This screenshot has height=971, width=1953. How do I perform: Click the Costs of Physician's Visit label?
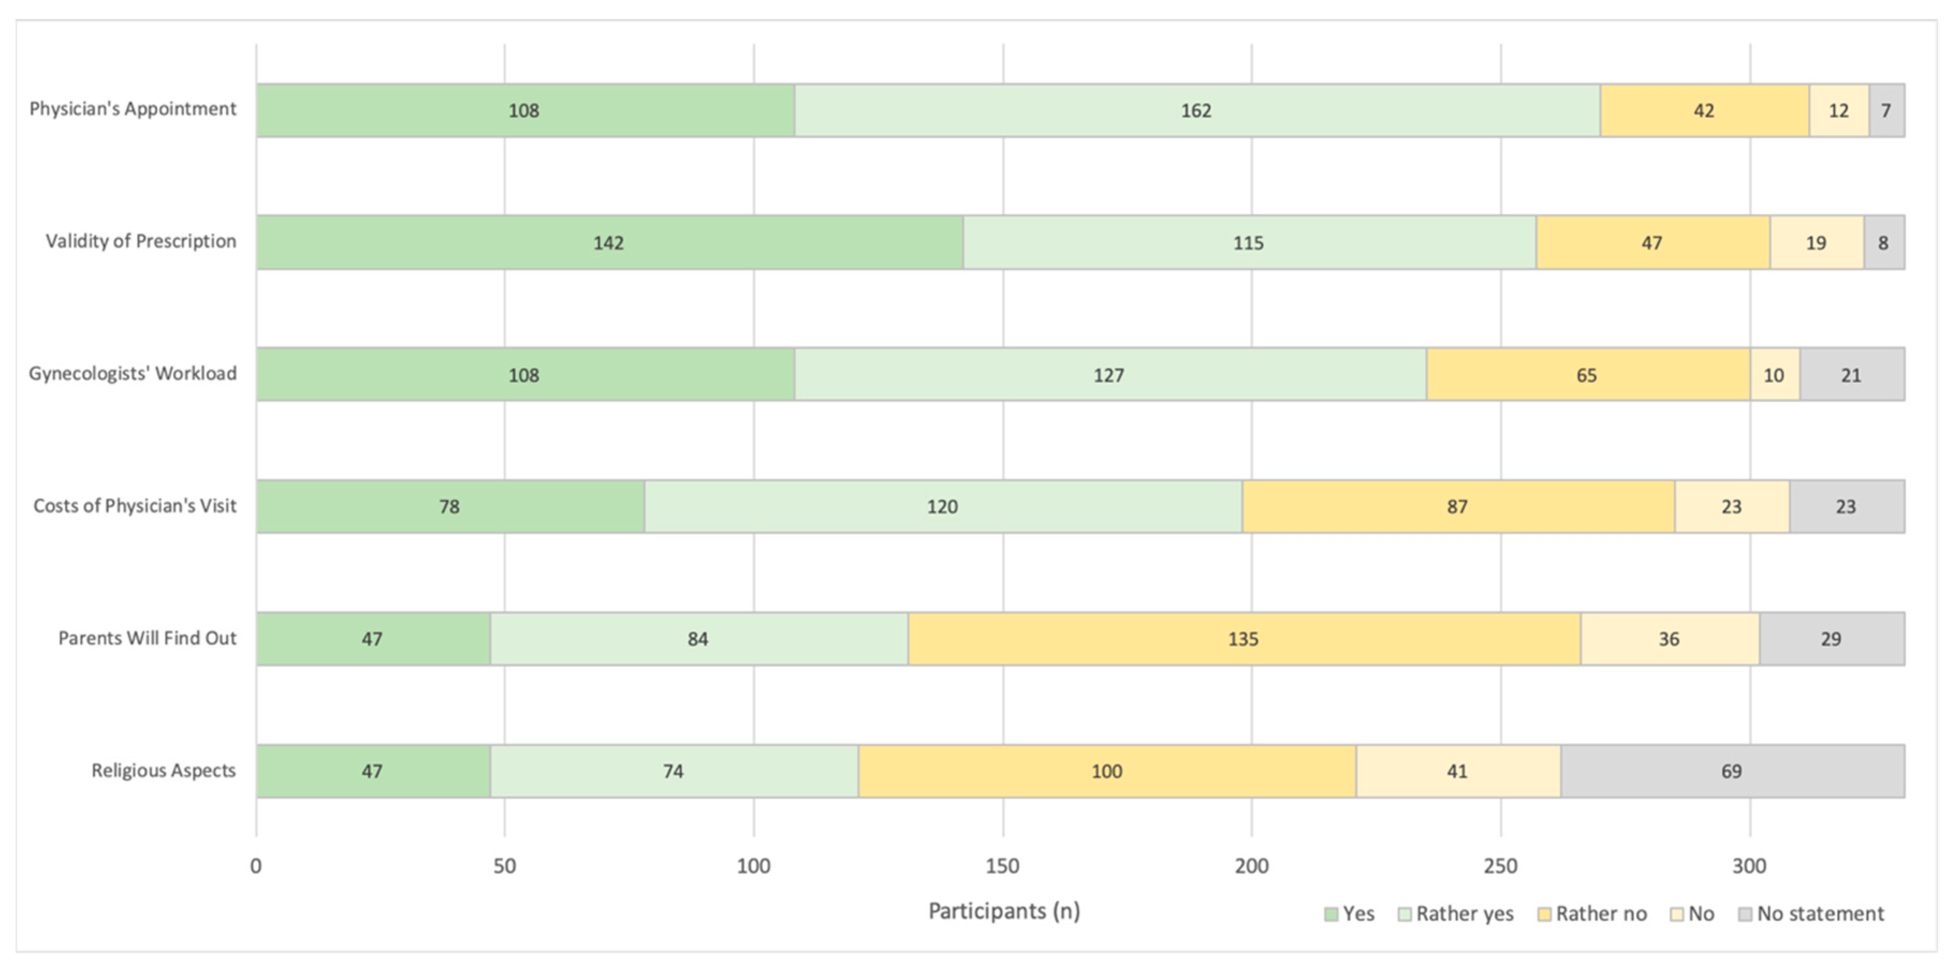[135, 506]
